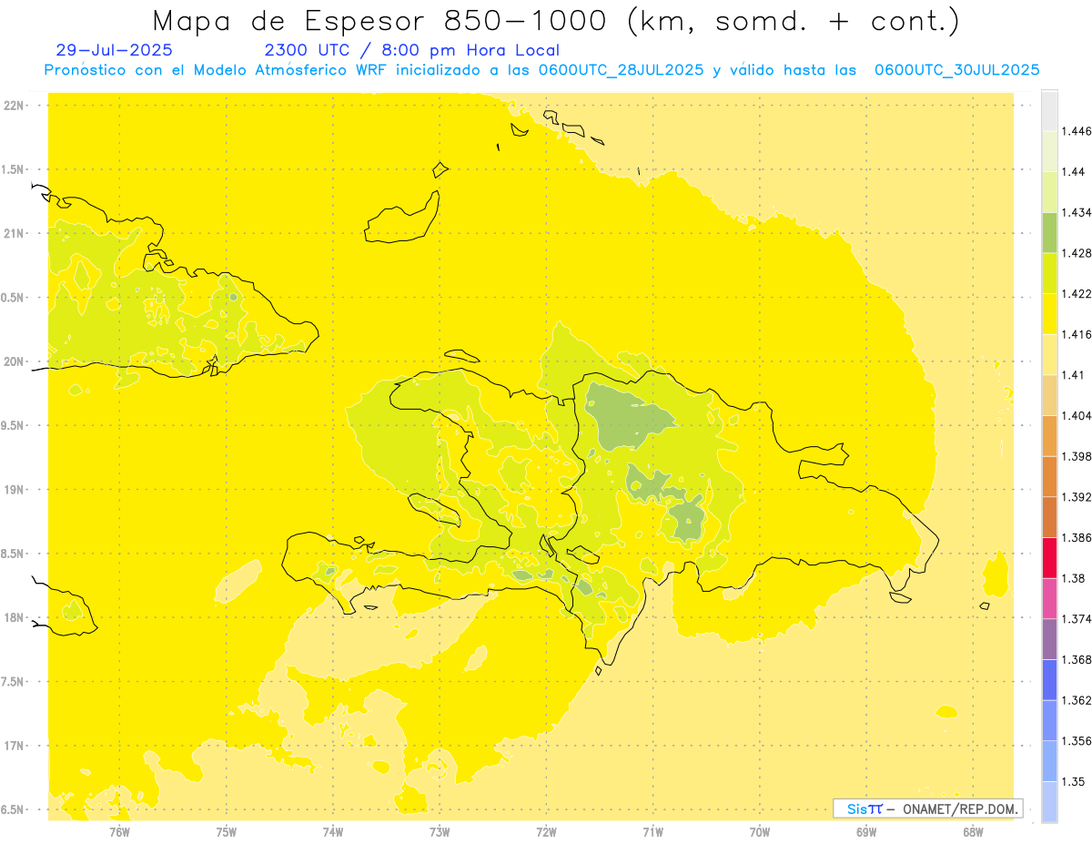Click the 70W longitude label
Screen dimensions: 1092x844
click(759, 832)
